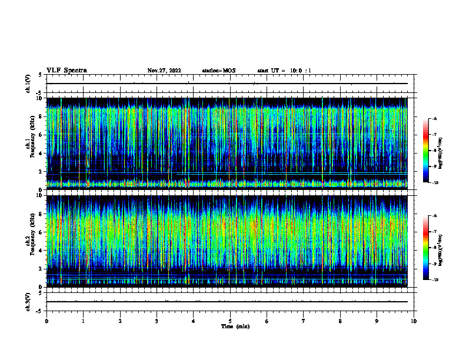Click the "-5" tick on ch.1(V) axis

[x=39, y=93]
